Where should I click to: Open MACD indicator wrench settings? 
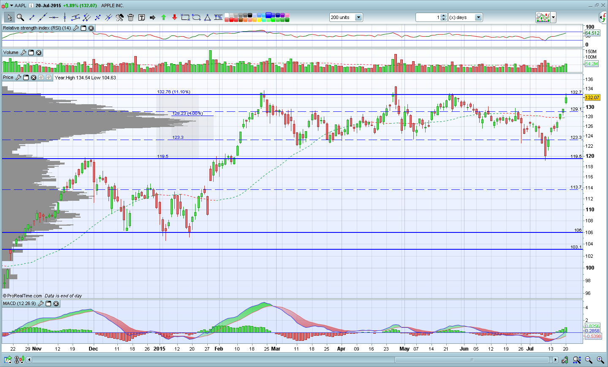pyautogui.click(x=41, y=303)
